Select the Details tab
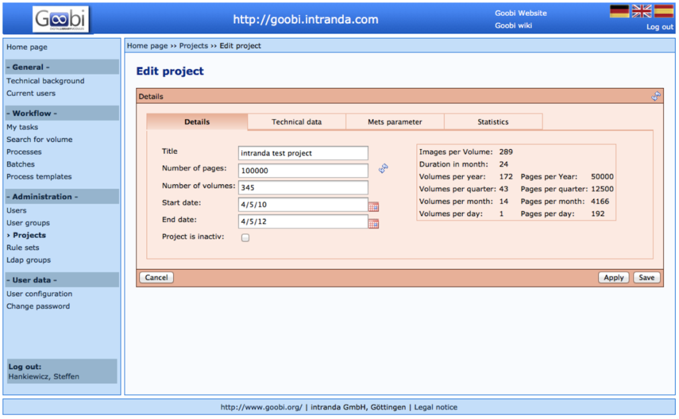This screenshot has height=419, width=679. pos(197,121)
